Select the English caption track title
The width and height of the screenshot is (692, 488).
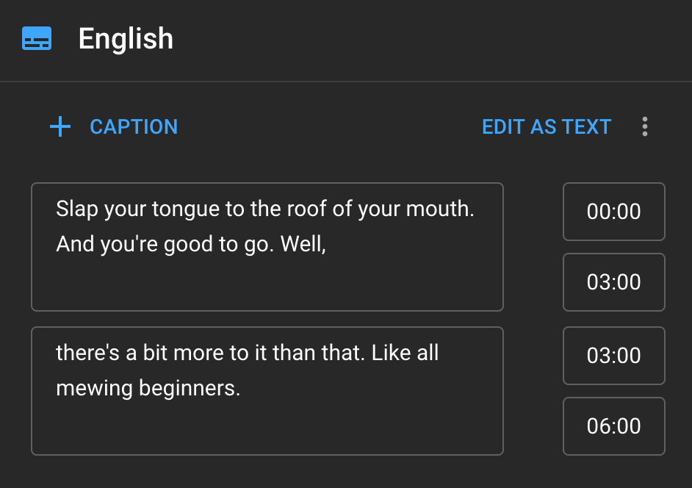(126, 39)
